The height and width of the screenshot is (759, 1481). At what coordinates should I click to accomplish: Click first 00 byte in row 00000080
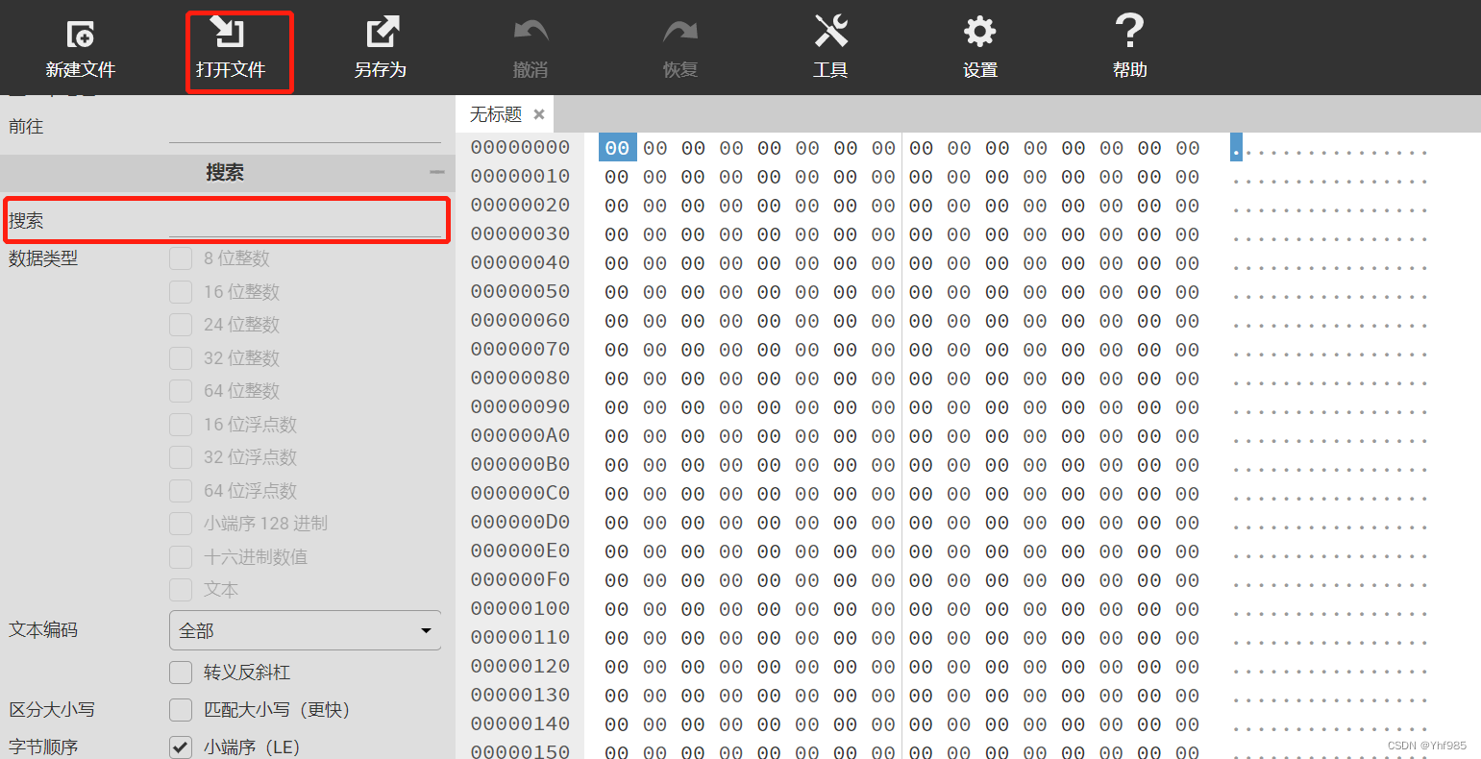pyautogui.click(x=617, y=379)
